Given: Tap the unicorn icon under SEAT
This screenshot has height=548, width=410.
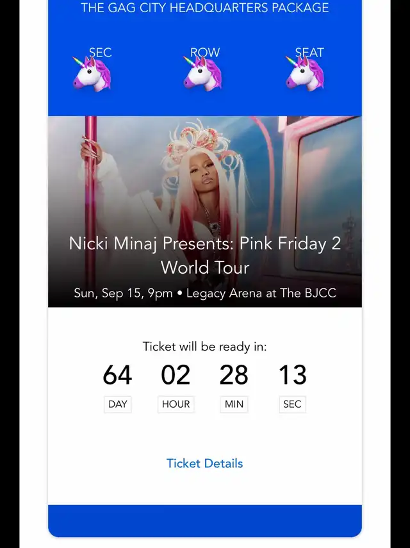Looking at the screenshot, I should click(305, 73).
